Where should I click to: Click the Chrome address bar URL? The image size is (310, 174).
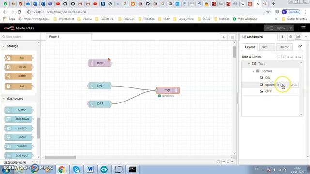pos(59,12)
